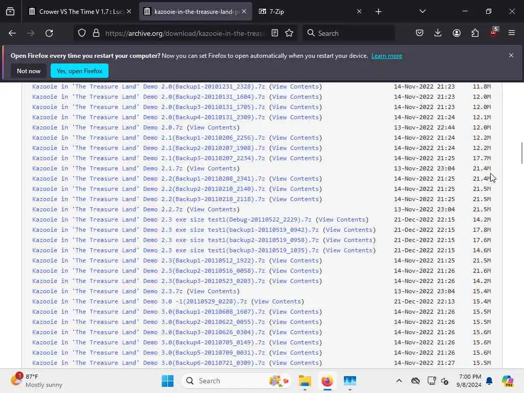This screenshot has height=393, width=524.
Task: Click the Not now button
Action: (x=29, y=71)
